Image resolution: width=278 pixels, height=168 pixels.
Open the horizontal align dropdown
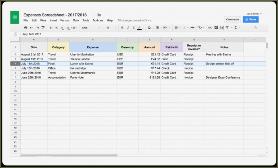click(177, 28)
